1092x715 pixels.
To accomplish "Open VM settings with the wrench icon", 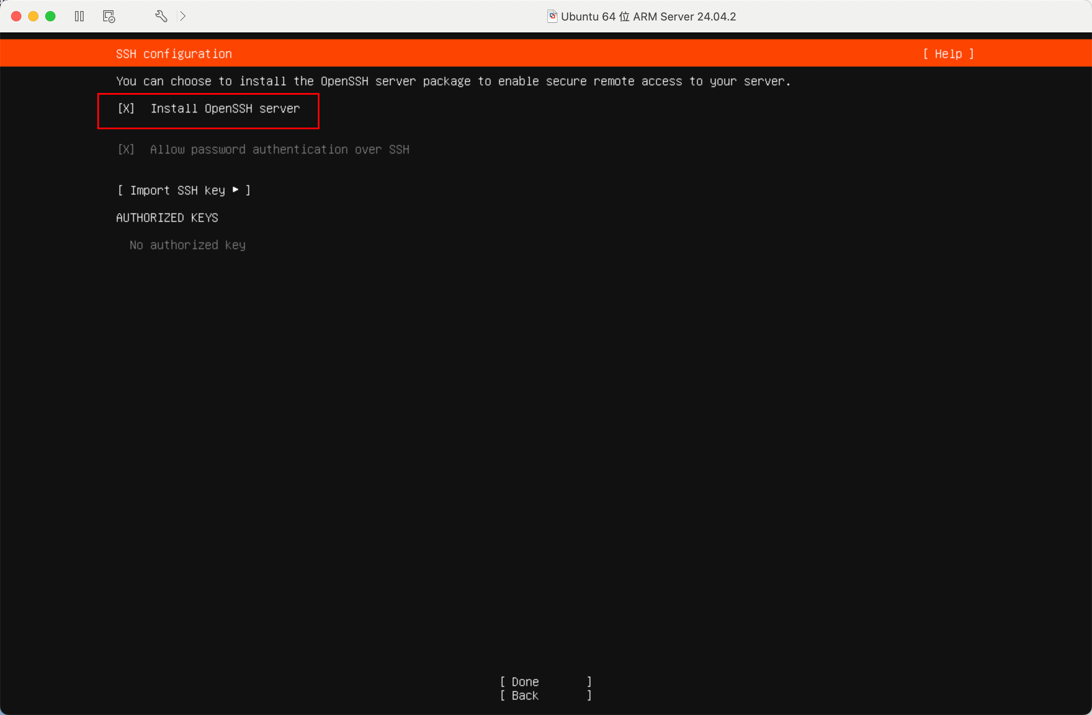I will click(x=160, y=16).
